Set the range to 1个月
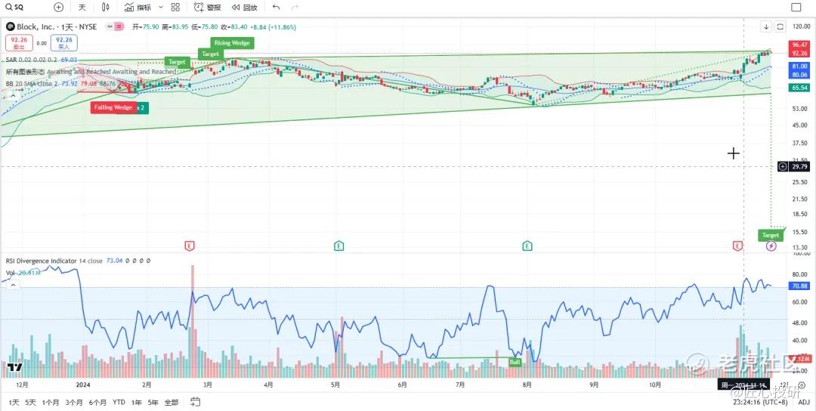816x411 pixels. pos(51,402)
